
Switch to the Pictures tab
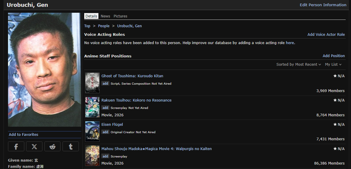[120, 16]
